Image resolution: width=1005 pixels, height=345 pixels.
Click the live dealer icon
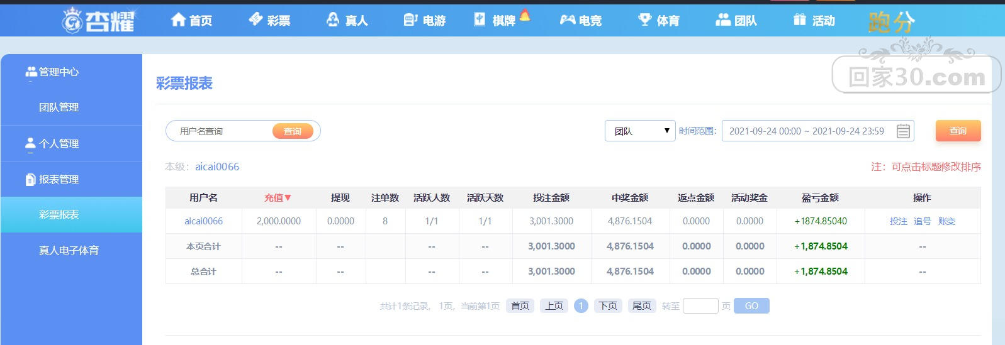(x=333, y=20)
